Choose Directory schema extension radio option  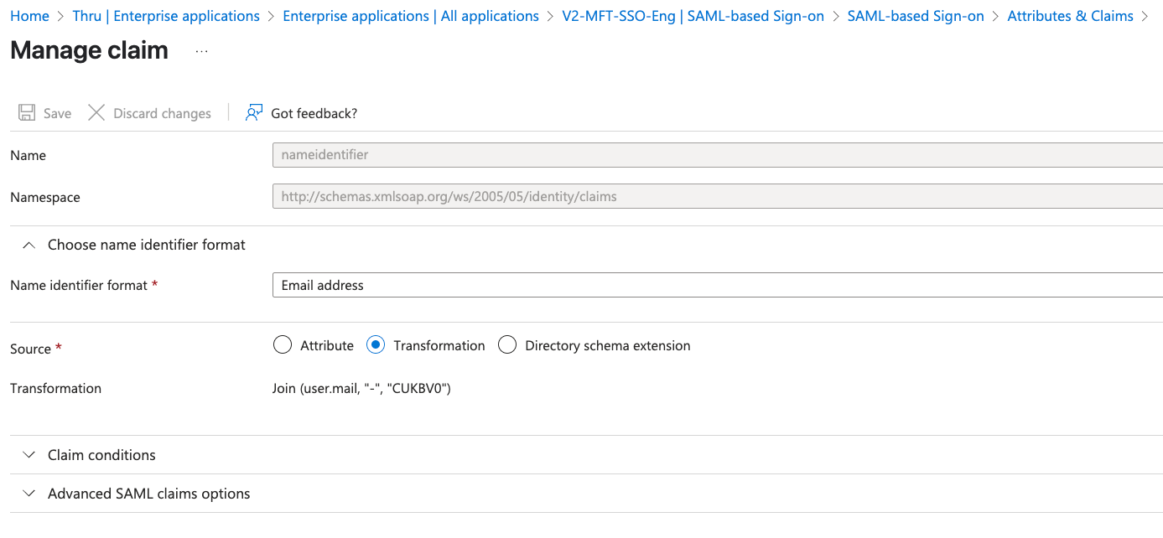507,345
